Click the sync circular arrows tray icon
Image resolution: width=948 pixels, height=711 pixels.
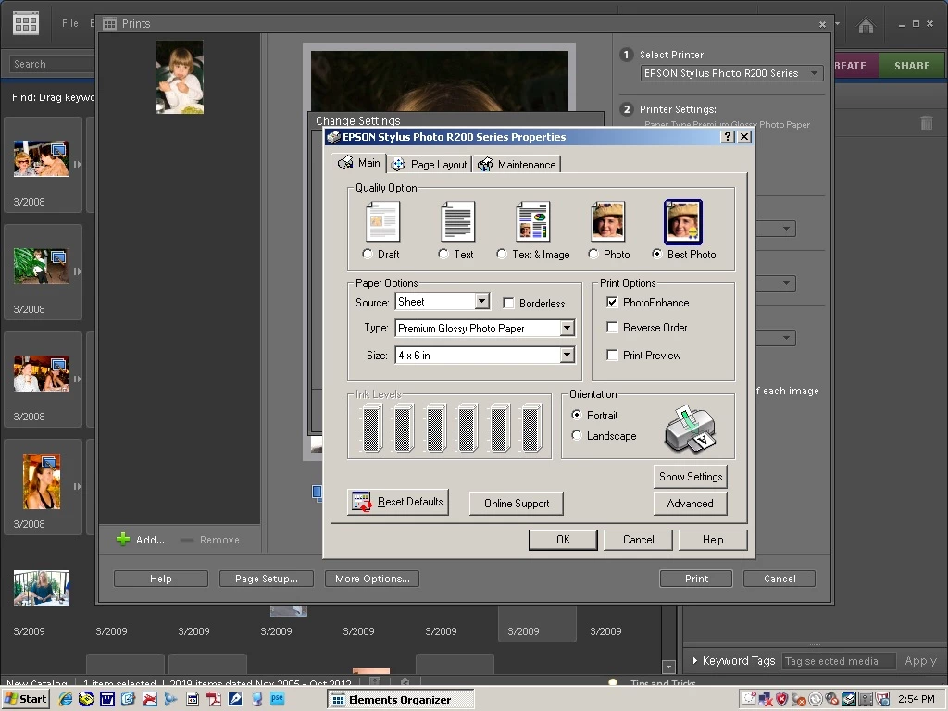click(815, 700)
